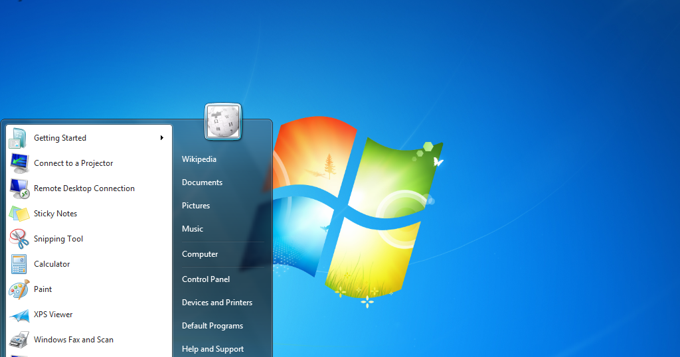Open Help and Support
The image size is (680, 357).
pyautogui.click(x=212, y=349)
